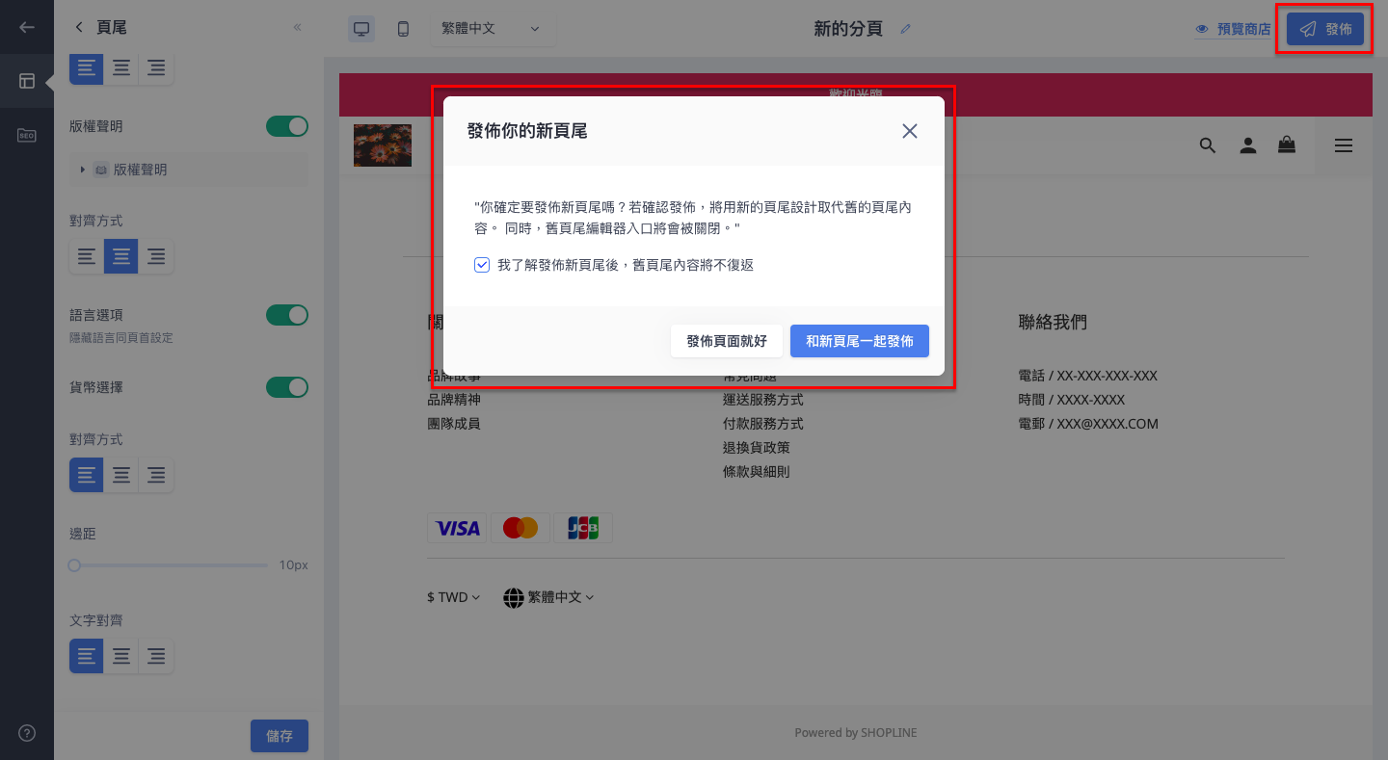Image resolution: width=1388 pixels, height=760 pixels.
Task: Click the Visa payment icon
Action: pos(458,528)
